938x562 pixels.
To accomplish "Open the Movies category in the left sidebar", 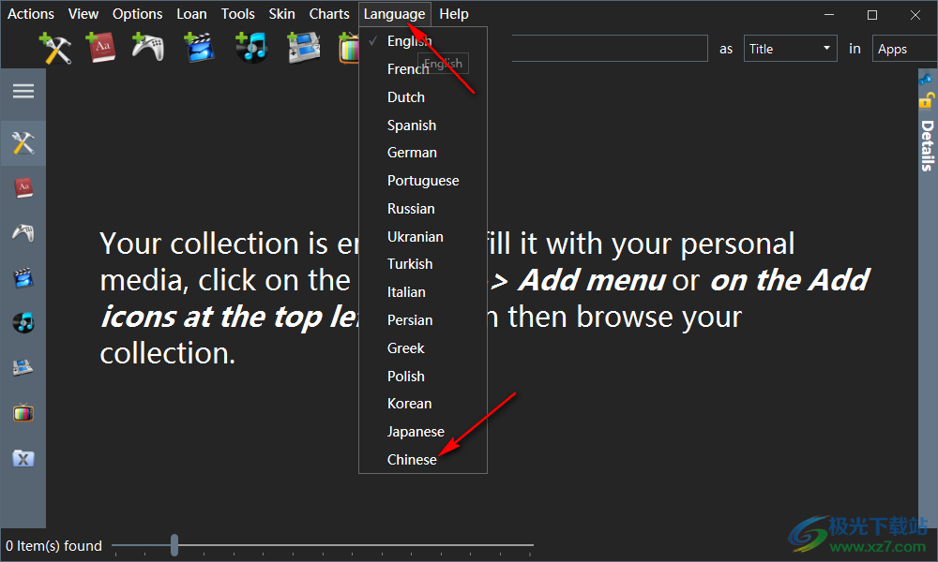I will pyautogui.click(x=23, y=277).
